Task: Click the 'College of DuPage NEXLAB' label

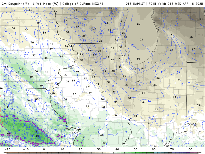Action: (83, 4)
